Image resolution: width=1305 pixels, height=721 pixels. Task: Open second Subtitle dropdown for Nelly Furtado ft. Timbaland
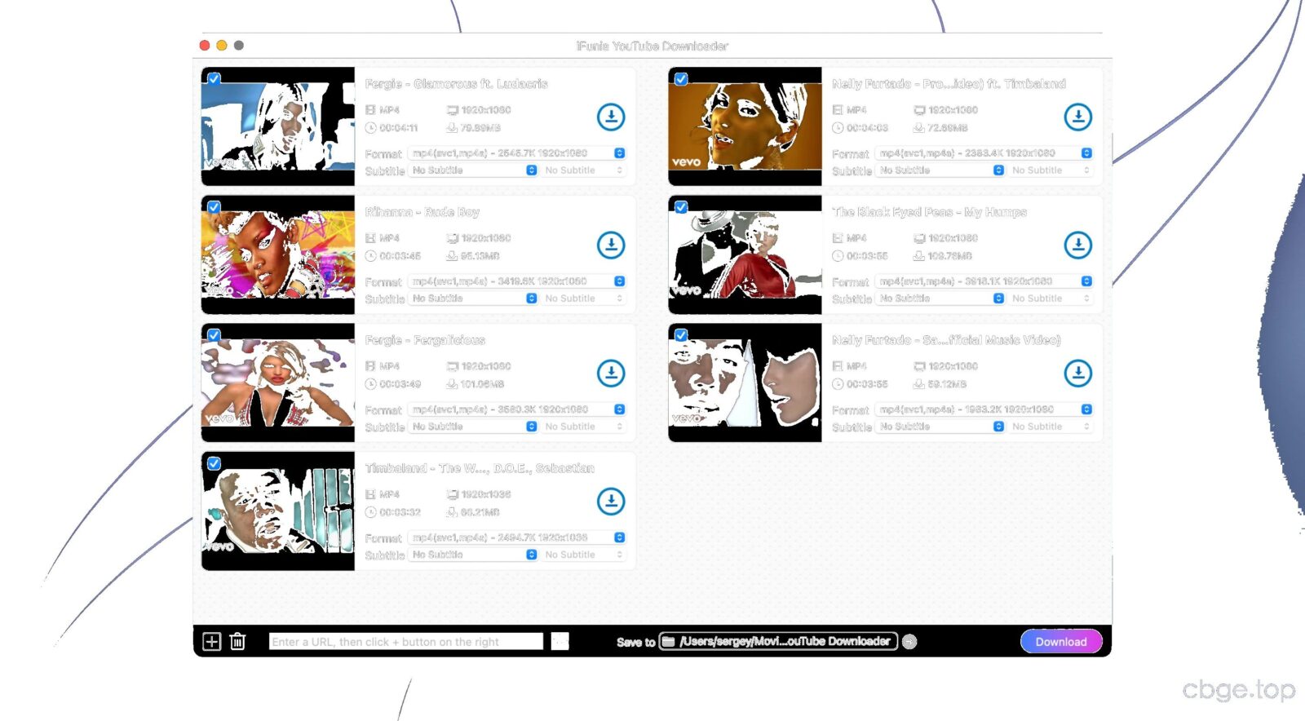pyautogui.click(x=1051, y=170)
